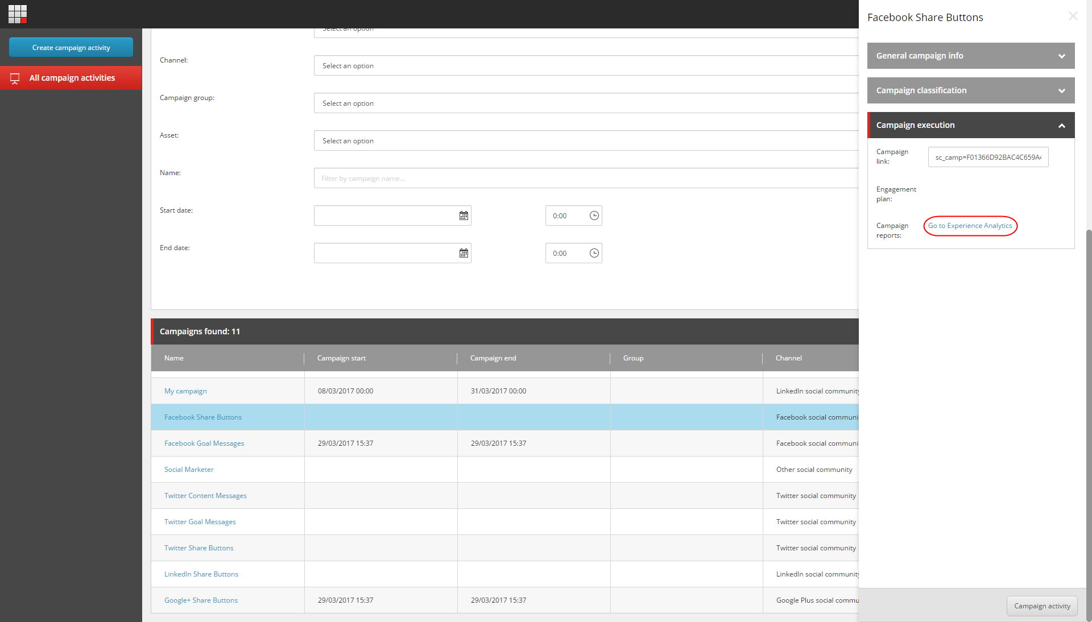
Task: Expand the Campaign classification section
Action: (x=971, y=90)
